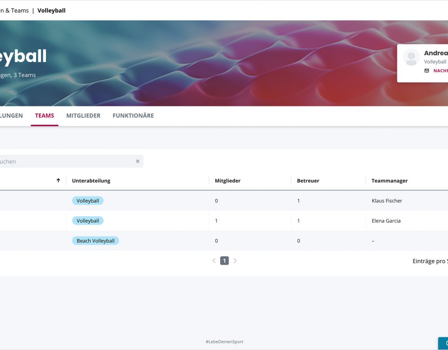448x350 pixels.
Task: Click the envelope message icon in profile card
Action: tap(427, 71)
